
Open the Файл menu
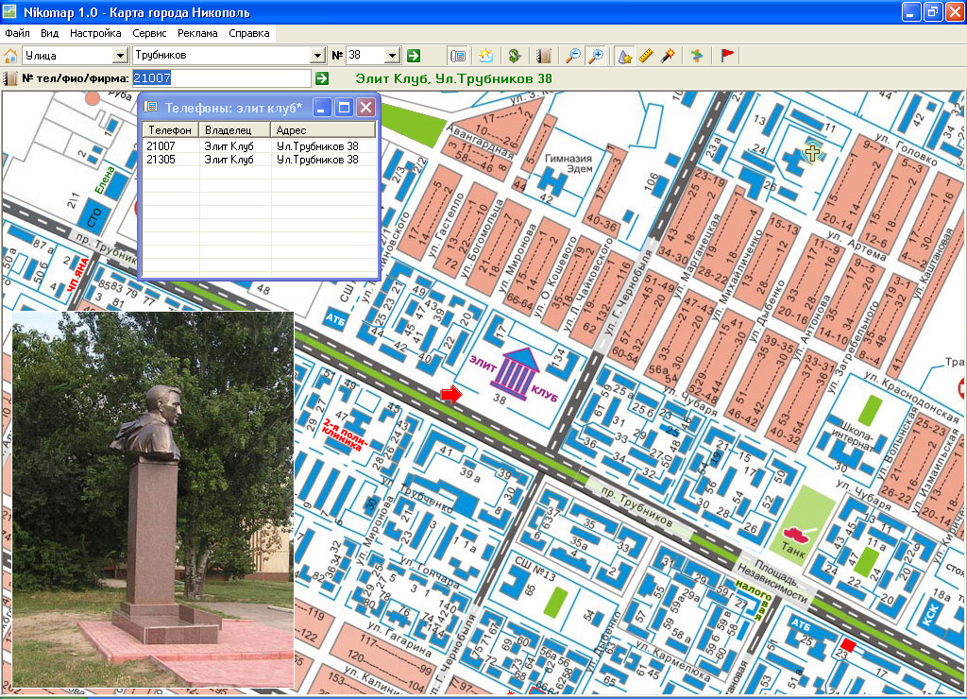[x=17, y=33]
